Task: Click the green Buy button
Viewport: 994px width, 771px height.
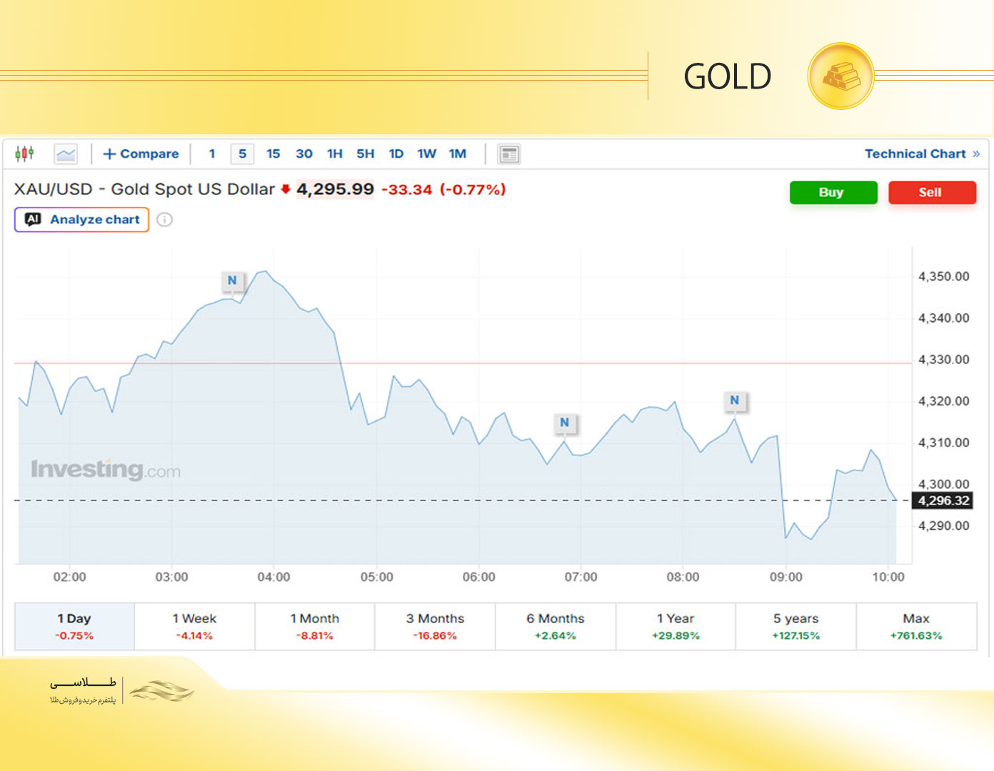Action: tap(833, 192)
